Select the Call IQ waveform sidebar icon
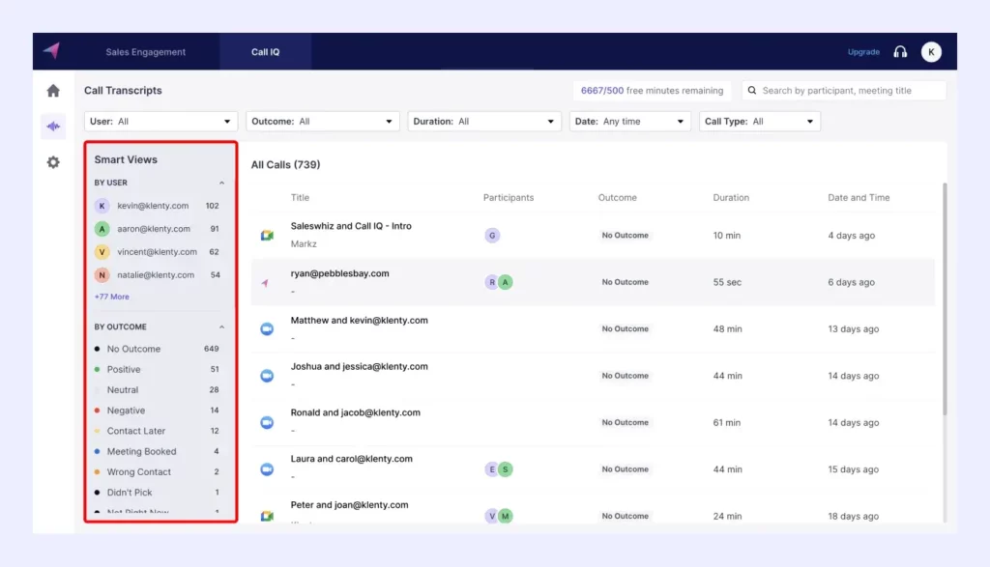The image size is (990, 567). click(53, 127)
